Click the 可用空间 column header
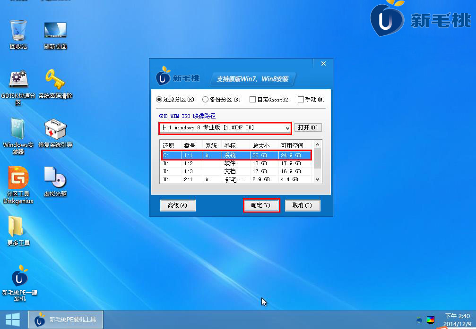The width and height of the screenshot is (476, 329). click(x=295, y=145)
